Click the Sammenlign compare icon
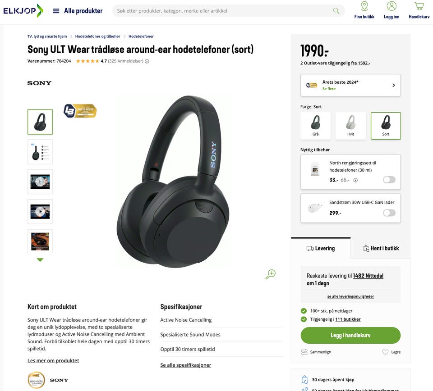Viewport: 433px width, 391px height. click(x=304, y=352)
